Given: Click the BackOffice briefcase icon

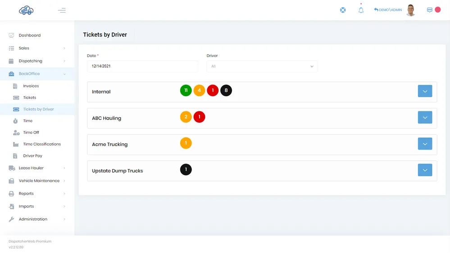Looking at the screenshot, I should point(11,74).
